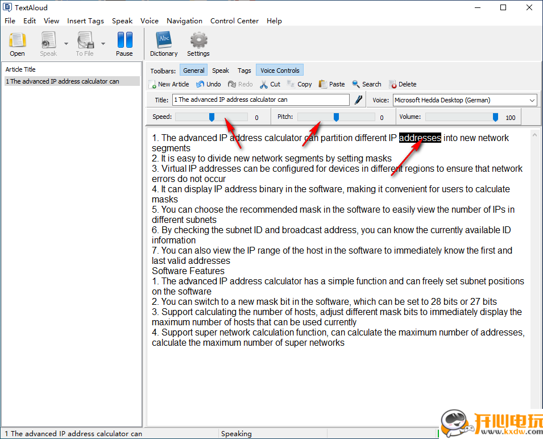Open the pronunciation Dictionary

(x=164, y=44)
